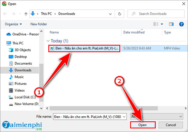This screenshot has width=188, height=132.
Task: Click the 3D Objects cube icon
Action: pos(11,50)
